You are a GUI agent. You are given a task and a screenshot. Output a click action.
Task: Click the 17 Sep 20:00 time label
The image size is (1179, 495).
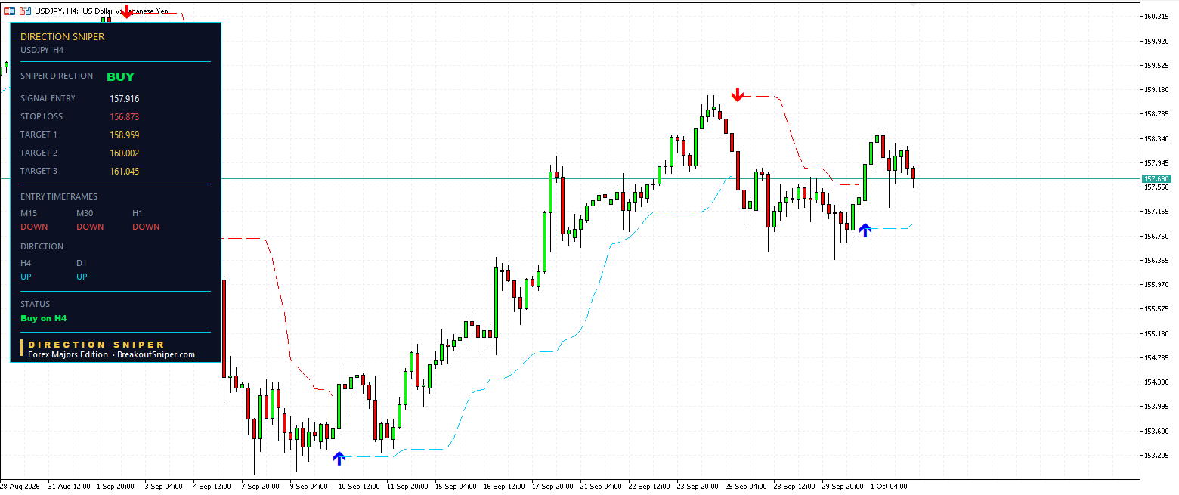tap(553, 486)
